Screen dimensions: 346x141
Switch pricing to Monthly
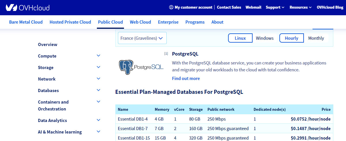pyautogui.click(x=316, y=38)
